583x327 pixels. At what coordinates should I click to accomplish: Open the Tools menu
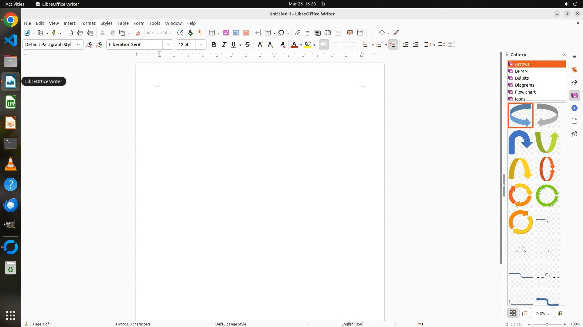point(155,23)
